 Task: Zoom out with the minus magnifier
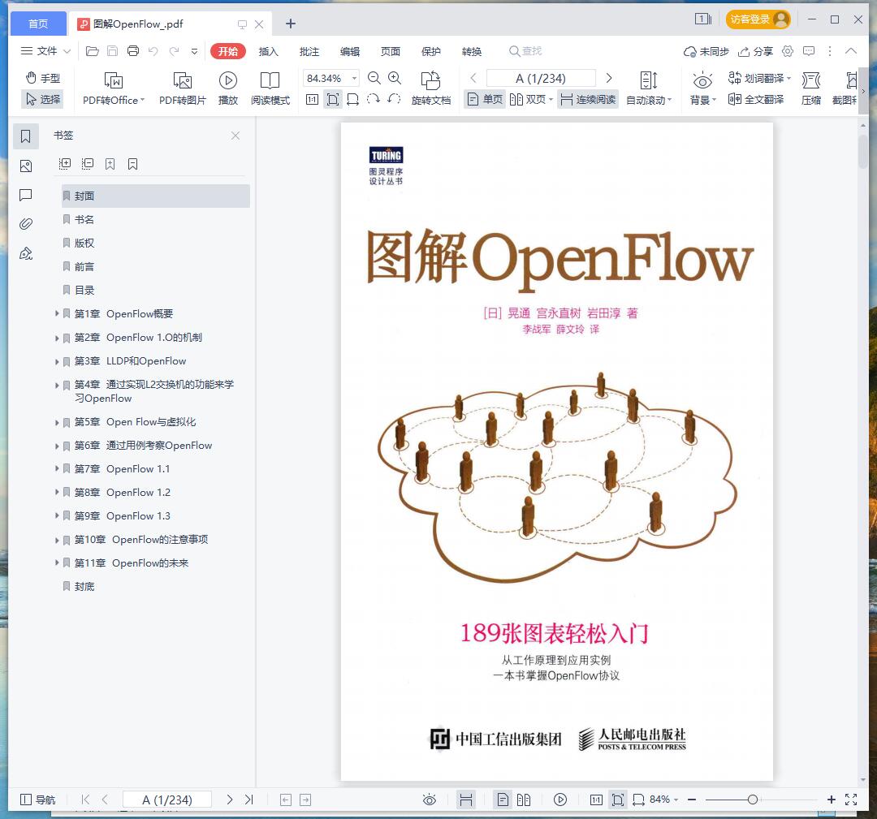click(374, 78)
